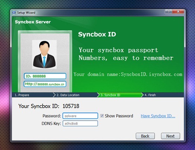This screenshot has width=195, height=150.
Task: Click 'Your syncbox passport' text line
Action: [118, 50]
